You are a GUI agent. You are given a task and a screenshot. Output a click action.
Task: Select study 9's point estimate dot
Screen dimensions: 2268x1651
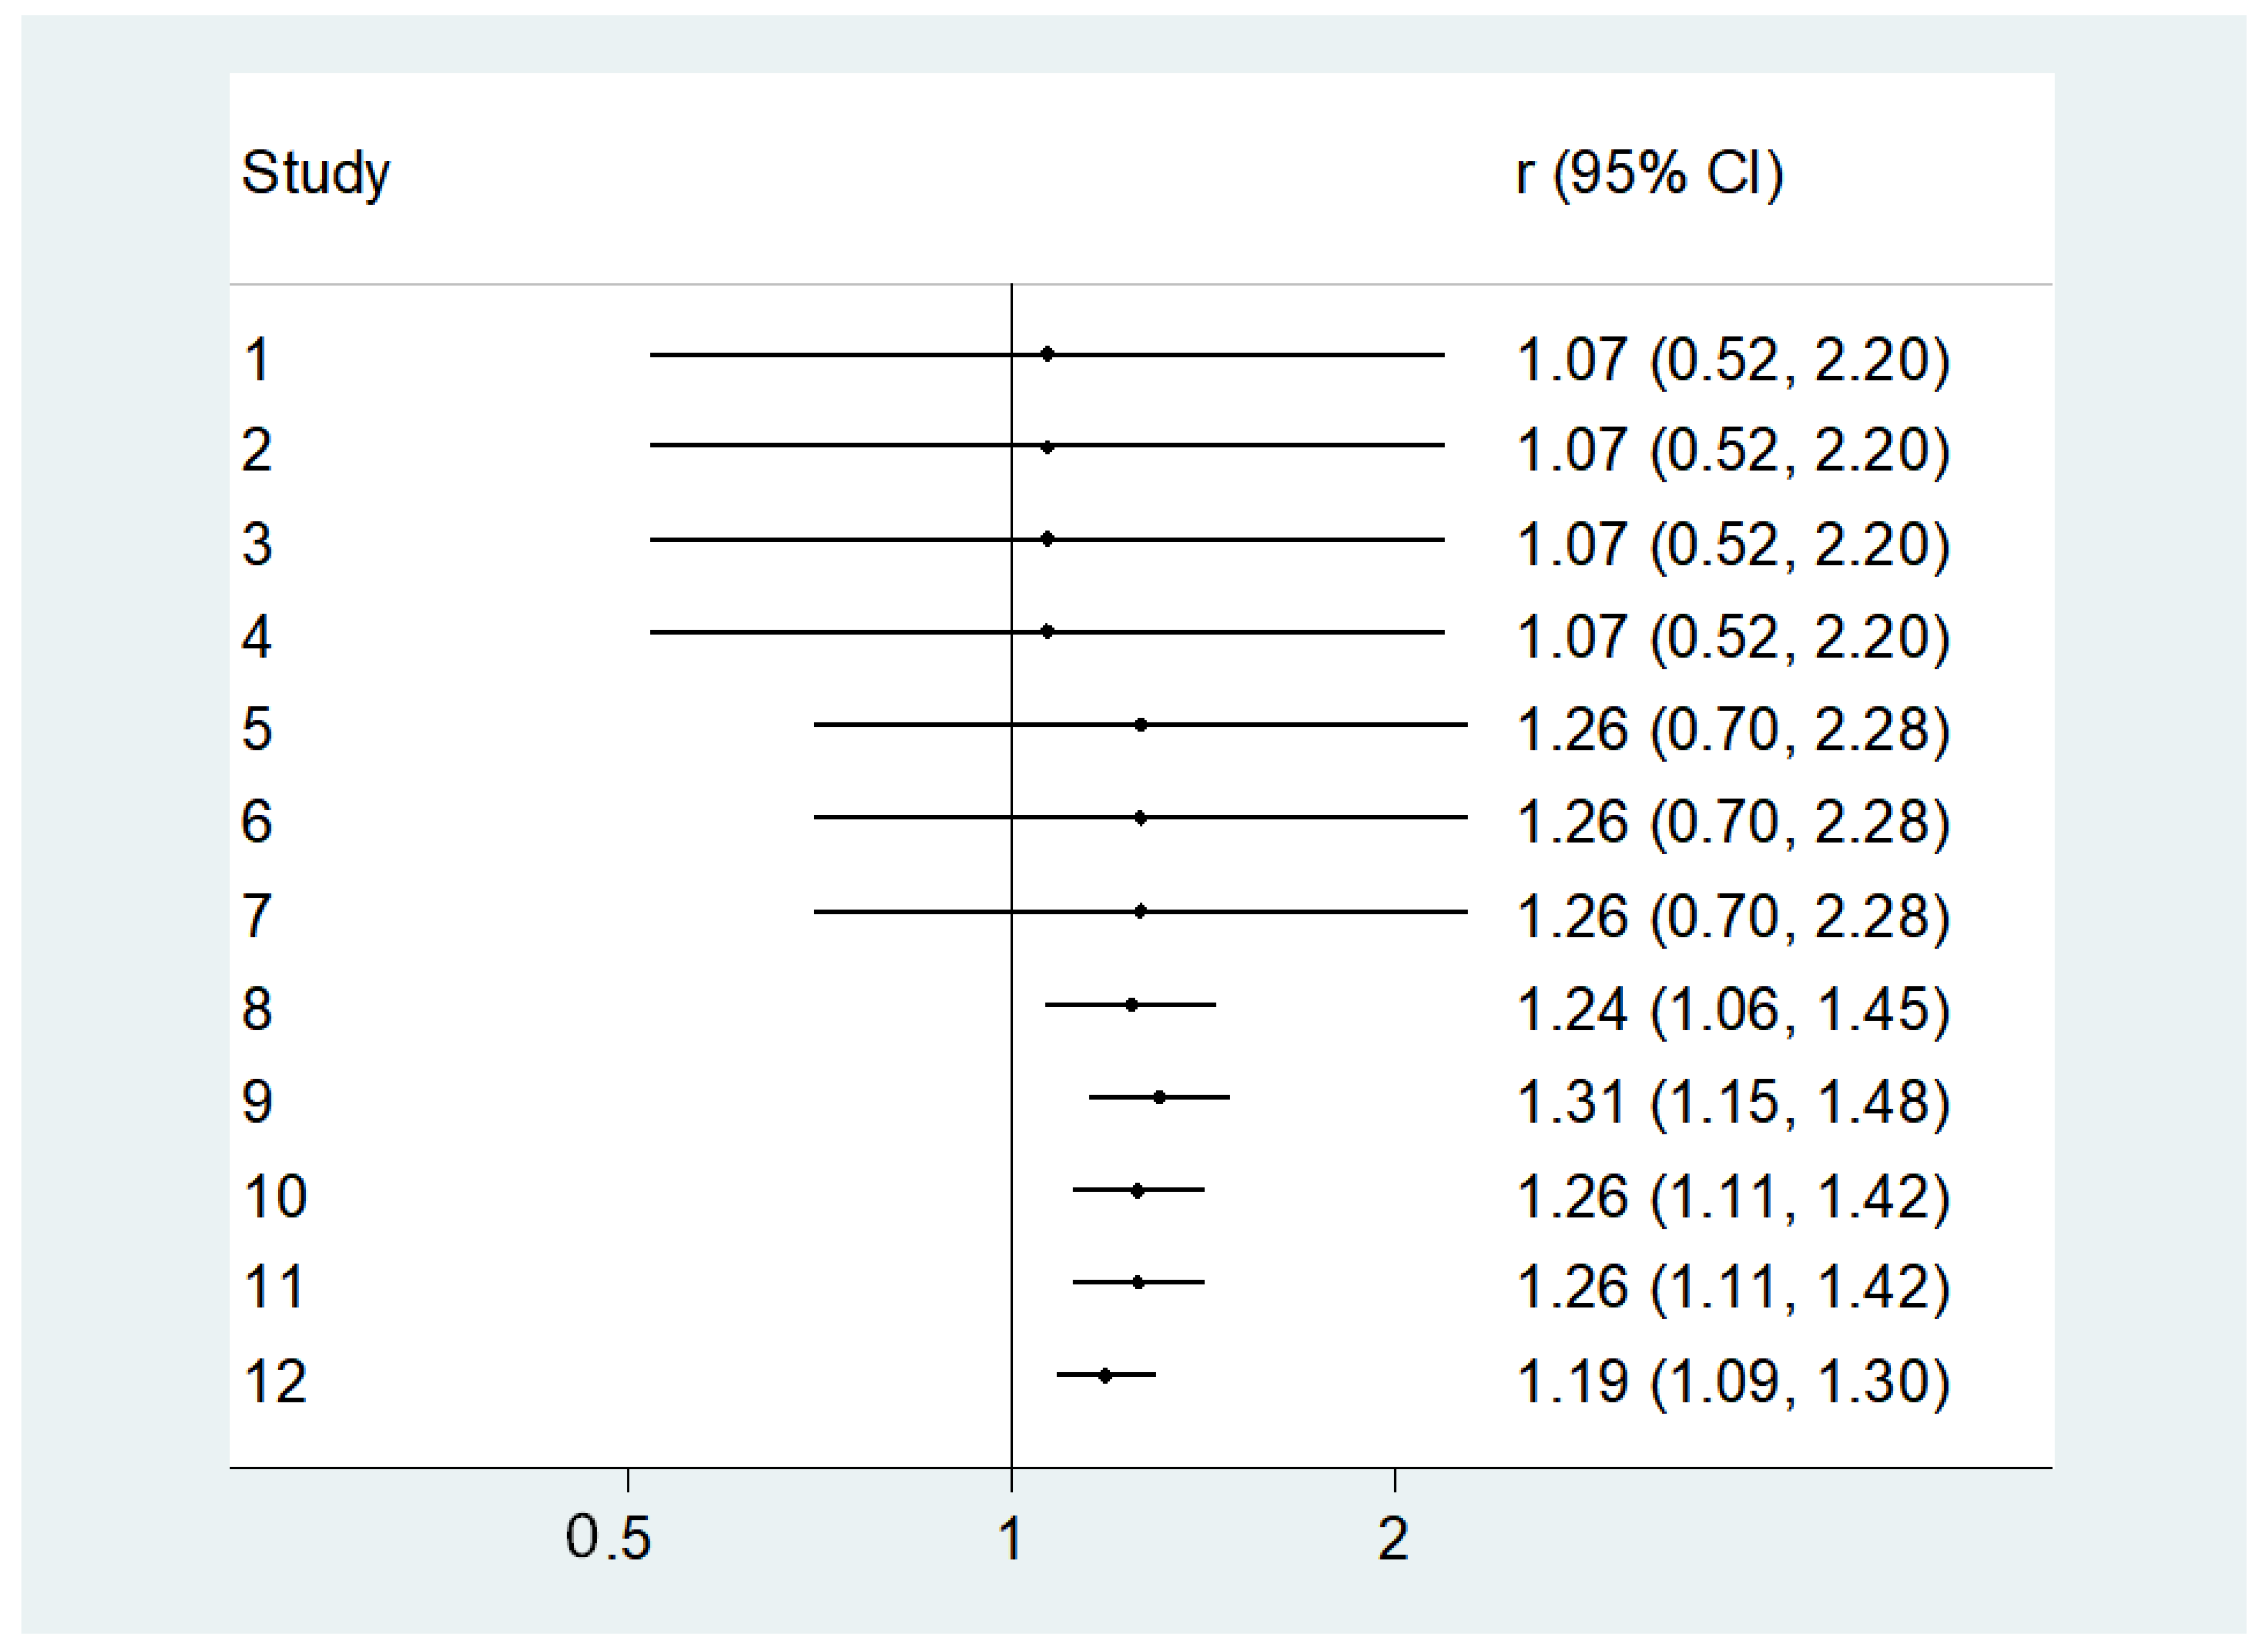(1159, 1097)
